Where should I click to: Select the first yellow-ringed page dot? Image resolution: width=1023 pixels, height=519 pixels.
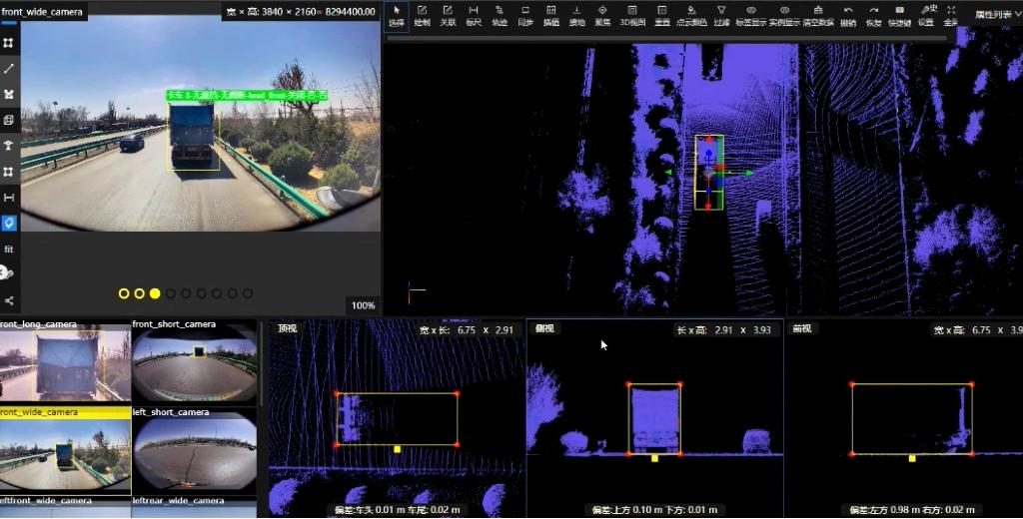coord(123,293)
